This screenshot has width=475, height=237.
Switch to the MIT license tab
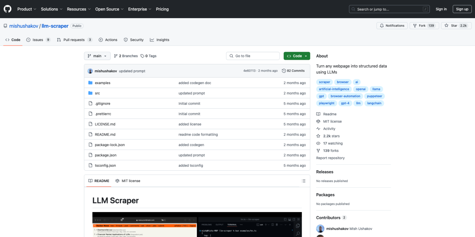(127, 181)
